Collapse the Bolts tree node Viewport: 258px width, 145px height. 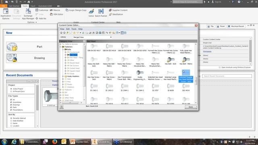[x=63, y=50]
